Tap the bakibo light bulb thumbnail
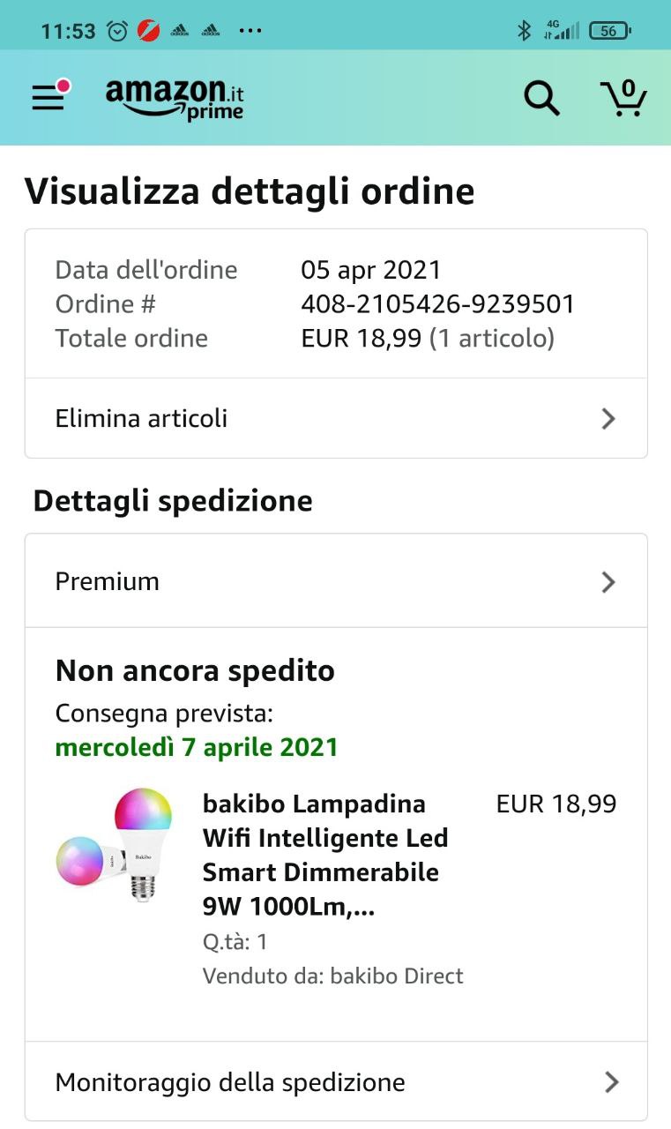 (116, 845)
